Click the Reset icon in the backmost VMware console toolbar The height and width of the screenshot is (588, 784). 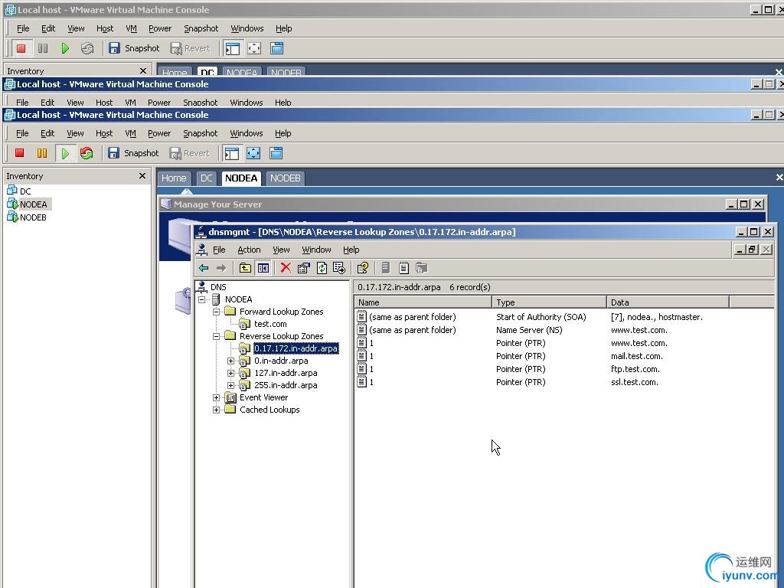point(87,48)
